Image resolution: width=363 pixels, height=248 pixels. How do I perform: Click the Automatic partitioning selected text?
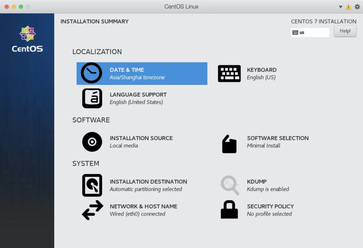(146, 189)
